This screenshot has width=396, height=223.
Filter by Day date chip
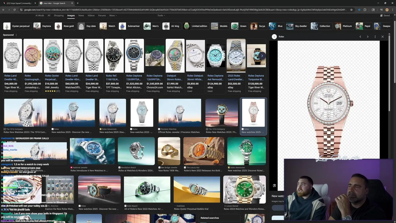[x=87, y=26]
